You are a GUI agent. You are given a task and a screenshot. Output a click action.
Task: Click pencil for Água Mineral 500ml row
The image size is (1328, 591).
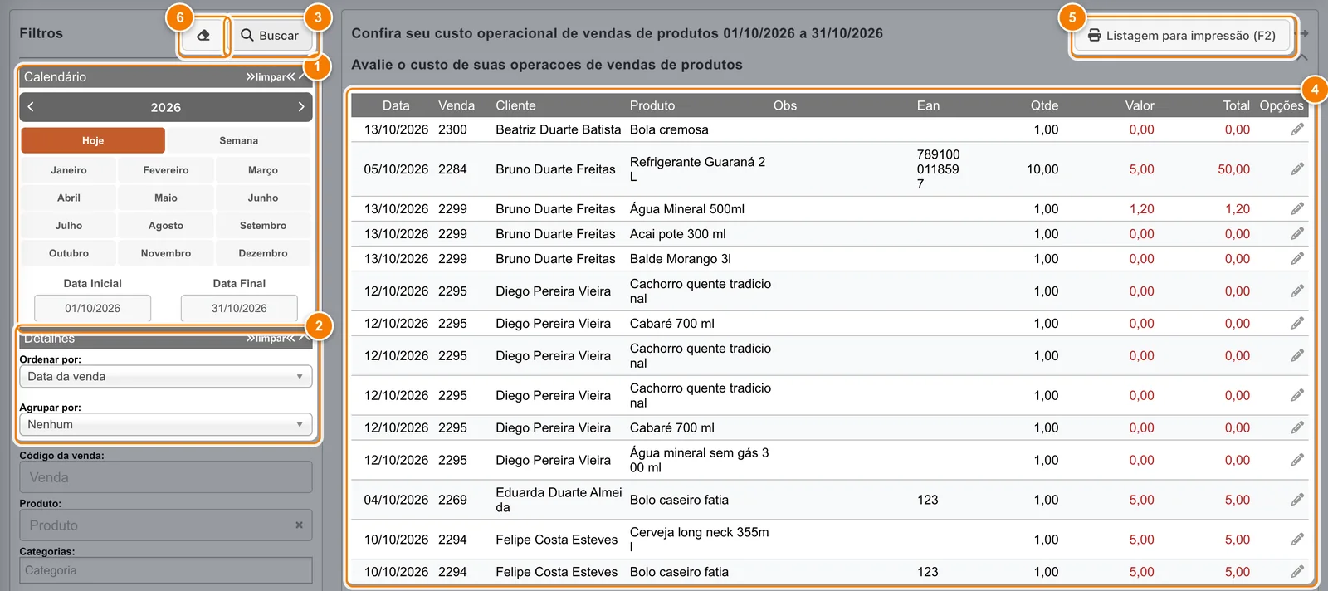point(1297,209)
